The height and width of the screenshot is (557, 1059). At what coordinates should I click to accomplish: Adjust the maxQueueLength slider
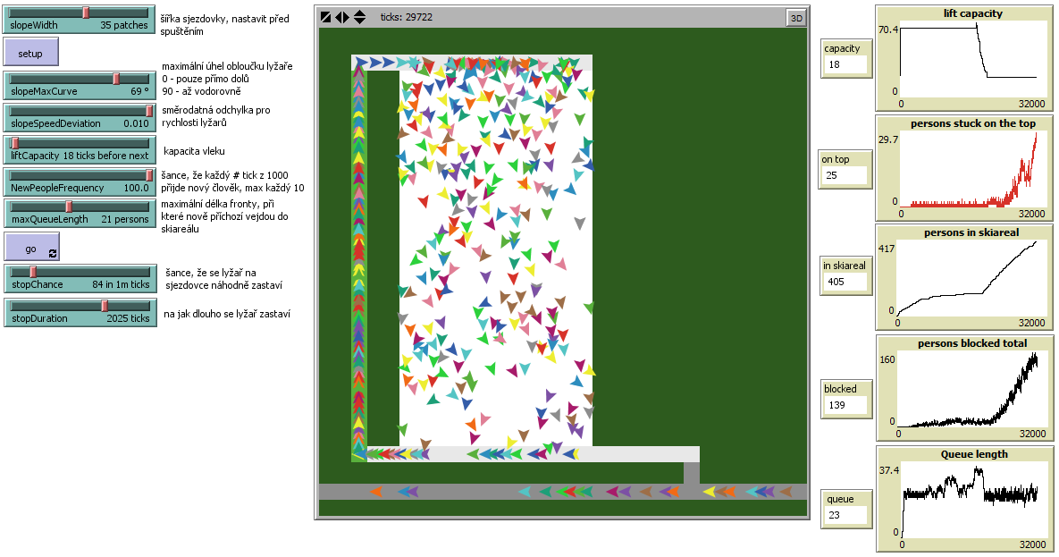point(69,206)
